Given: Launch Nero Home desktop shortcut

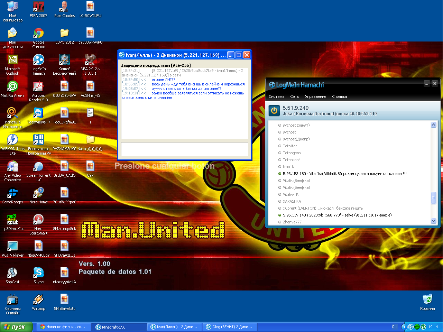Looking at the screenshot, I should (38, 196).
